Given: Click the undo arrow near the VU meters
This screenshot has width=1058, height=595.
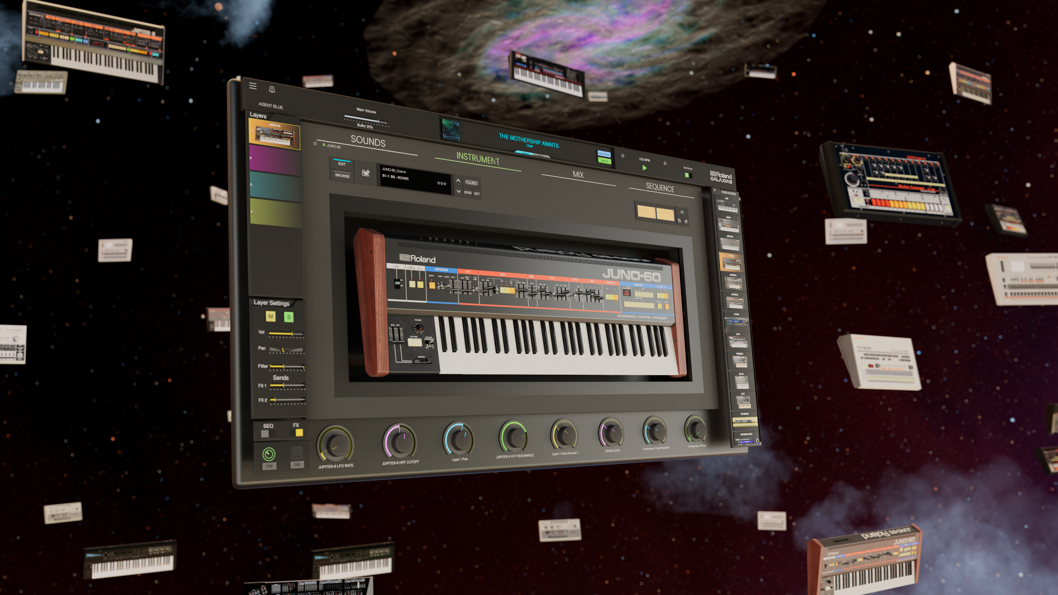Looking at the screenshot, I should point(679,221).
